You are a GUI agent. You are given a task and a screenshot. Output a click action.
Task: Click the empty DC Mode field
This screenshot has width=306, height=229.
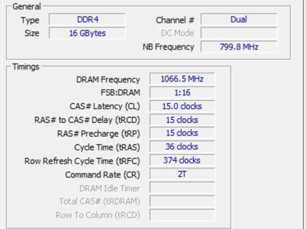point(239,33)
